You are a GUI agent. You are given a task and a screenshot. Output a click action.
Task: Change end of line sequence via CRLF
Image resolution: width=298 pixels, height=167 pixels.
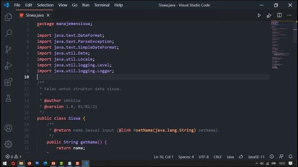[x=217, y=157]
